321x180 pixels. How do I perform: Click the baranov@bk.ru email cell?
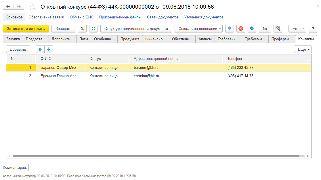click(176, 67)
